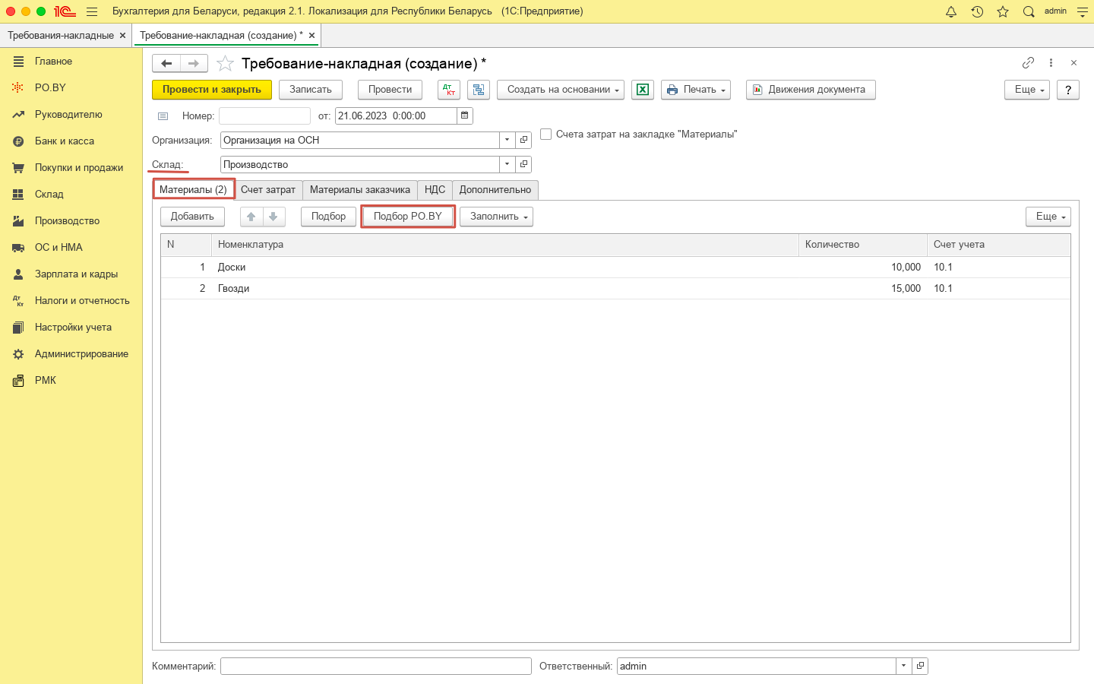Go back with the left arrow button
This screenshot has height=684, width=1094.
coord(166,63)
